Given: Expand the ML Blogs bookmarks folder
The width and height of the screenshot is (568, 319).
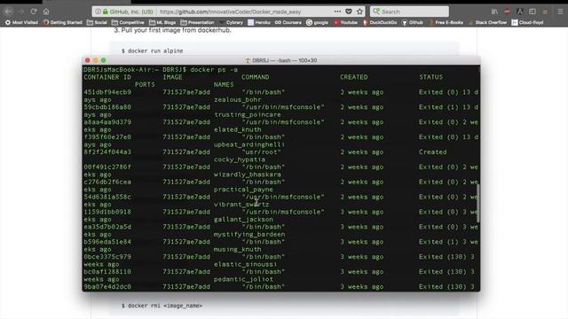Looking at the screenshot, I should [162, 22].
